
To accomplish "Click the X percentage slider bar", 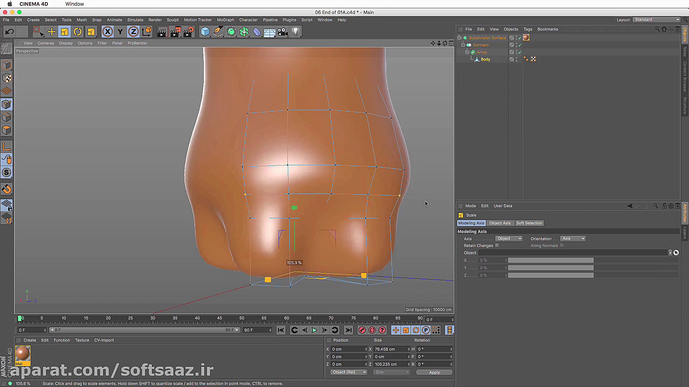I will click(x=550, y=261).
